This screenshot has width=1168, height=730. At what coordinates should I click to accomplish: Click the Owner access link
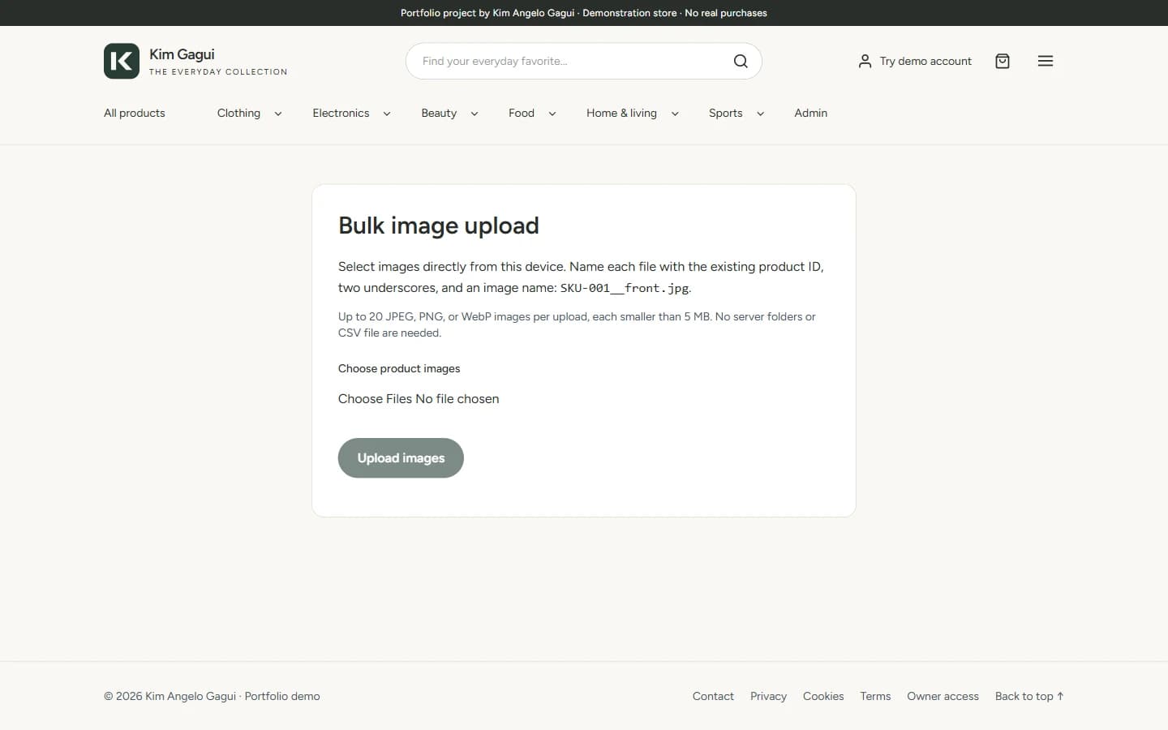point(943,696)
